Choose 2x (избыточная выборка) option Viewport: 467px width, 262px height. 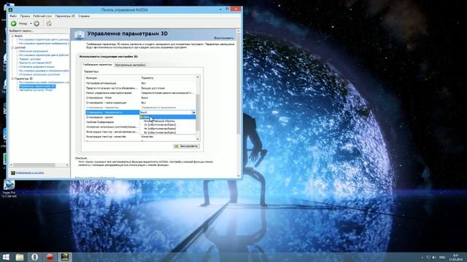coord(168,124)
